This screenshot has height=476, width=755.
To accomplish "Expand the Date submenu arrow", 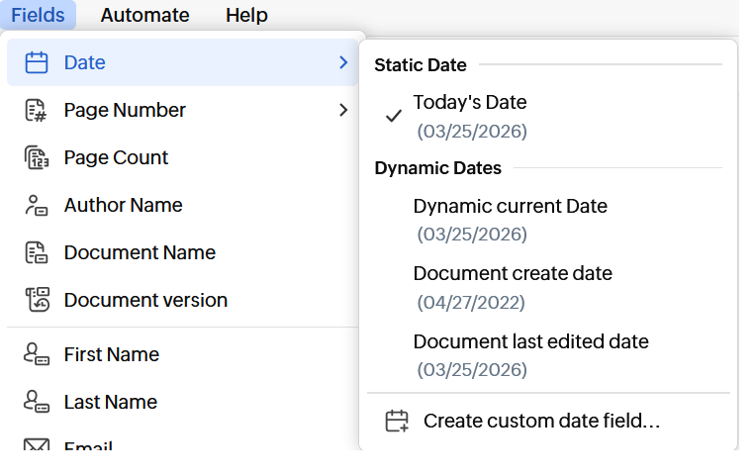I will [x=342, y=62].
